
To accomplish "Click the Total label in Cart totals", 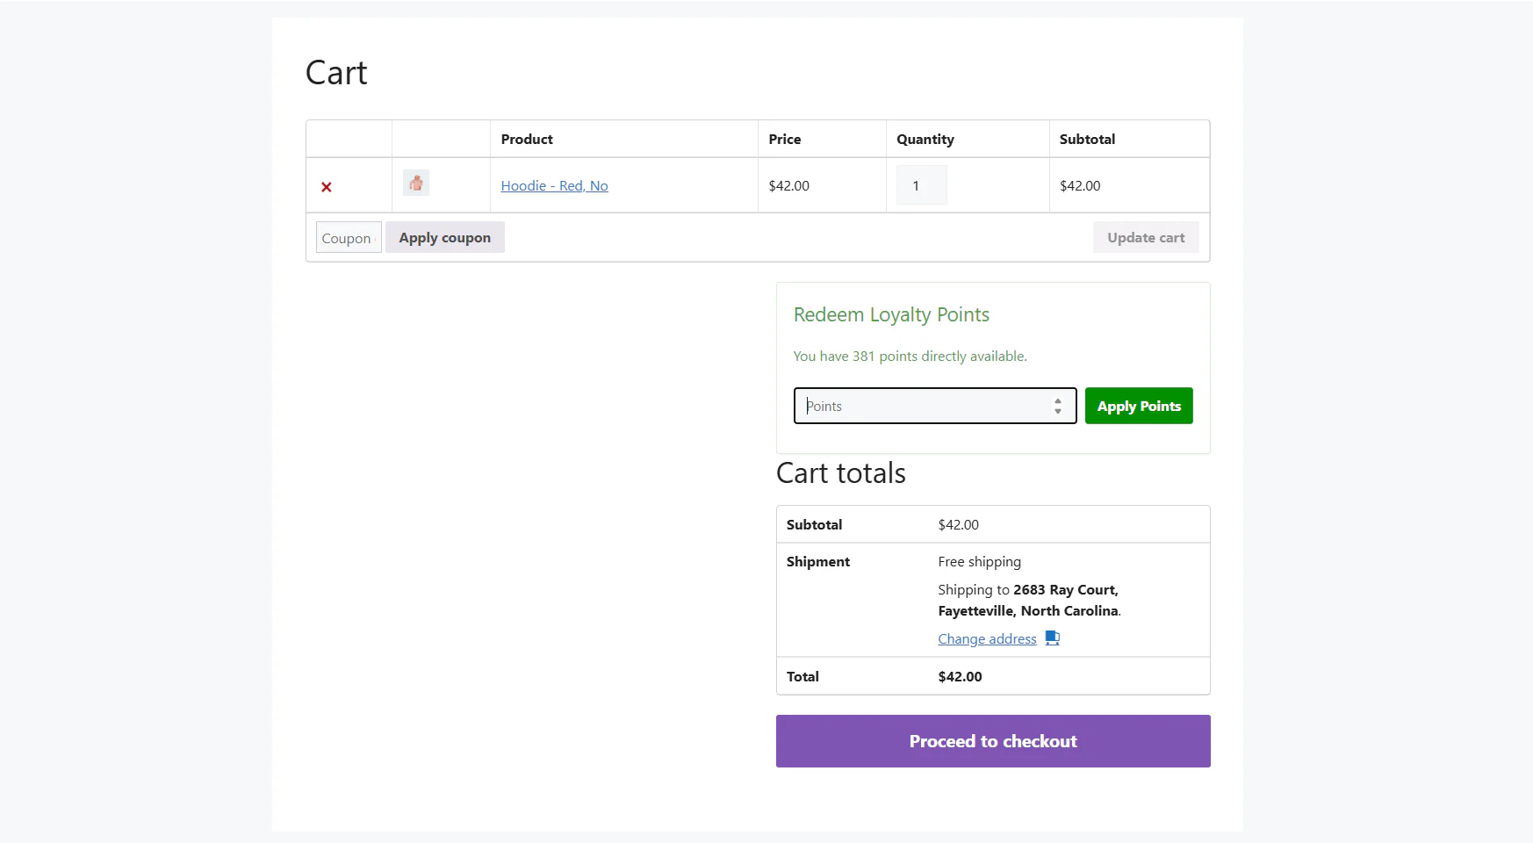I will (x=802, y=676).
